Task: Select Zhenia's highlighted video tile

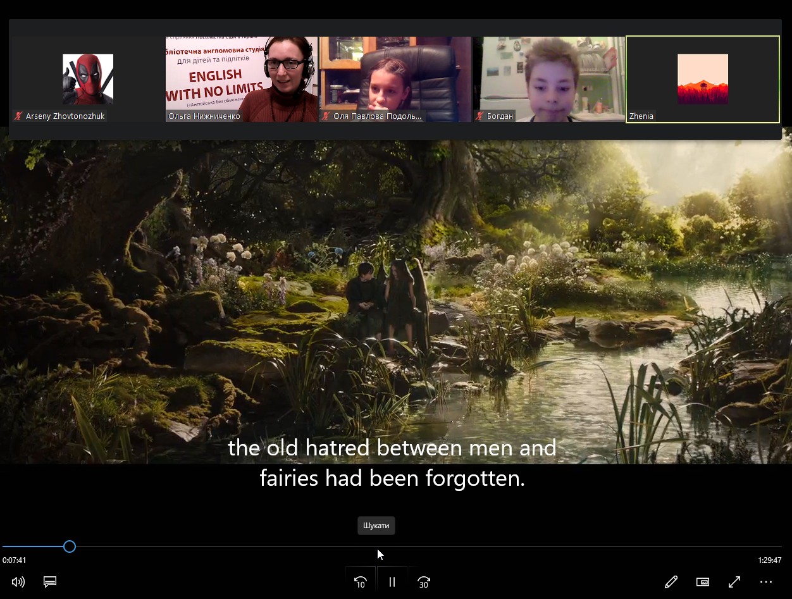Action: (703, 79)
